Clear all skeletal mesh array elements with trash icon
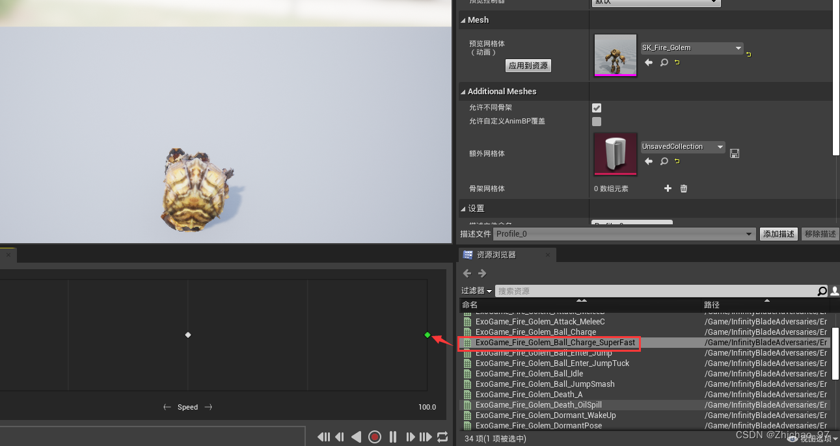The image size is (840, 446). click(684, 189)
